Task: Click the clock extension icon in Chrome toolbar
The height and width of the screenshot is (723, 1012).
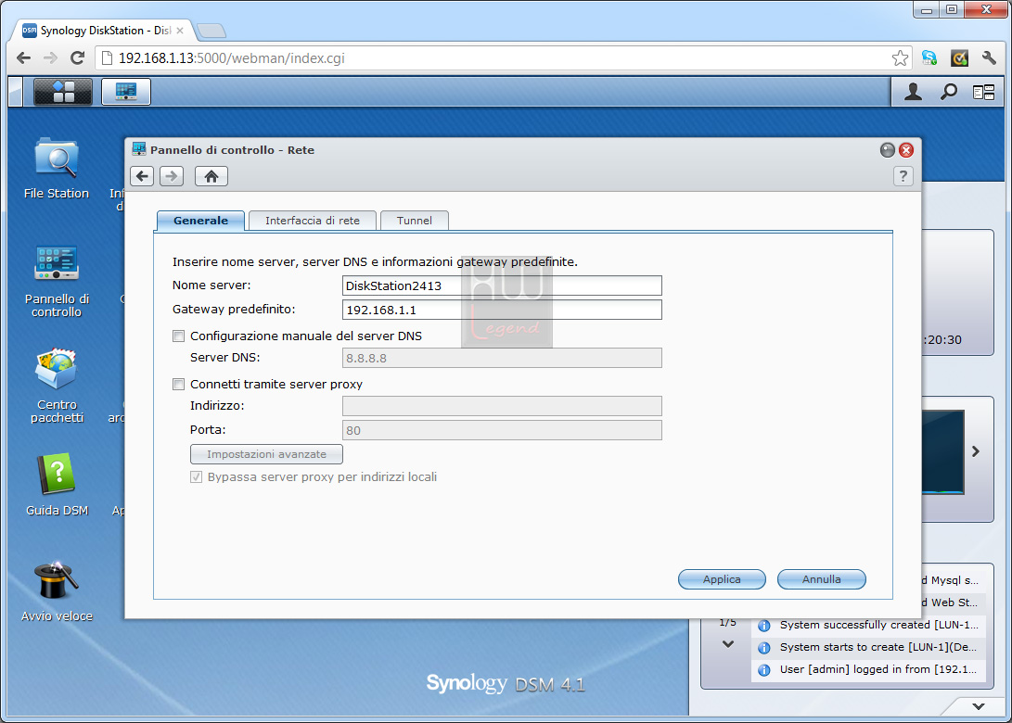Action: (959, 58)
